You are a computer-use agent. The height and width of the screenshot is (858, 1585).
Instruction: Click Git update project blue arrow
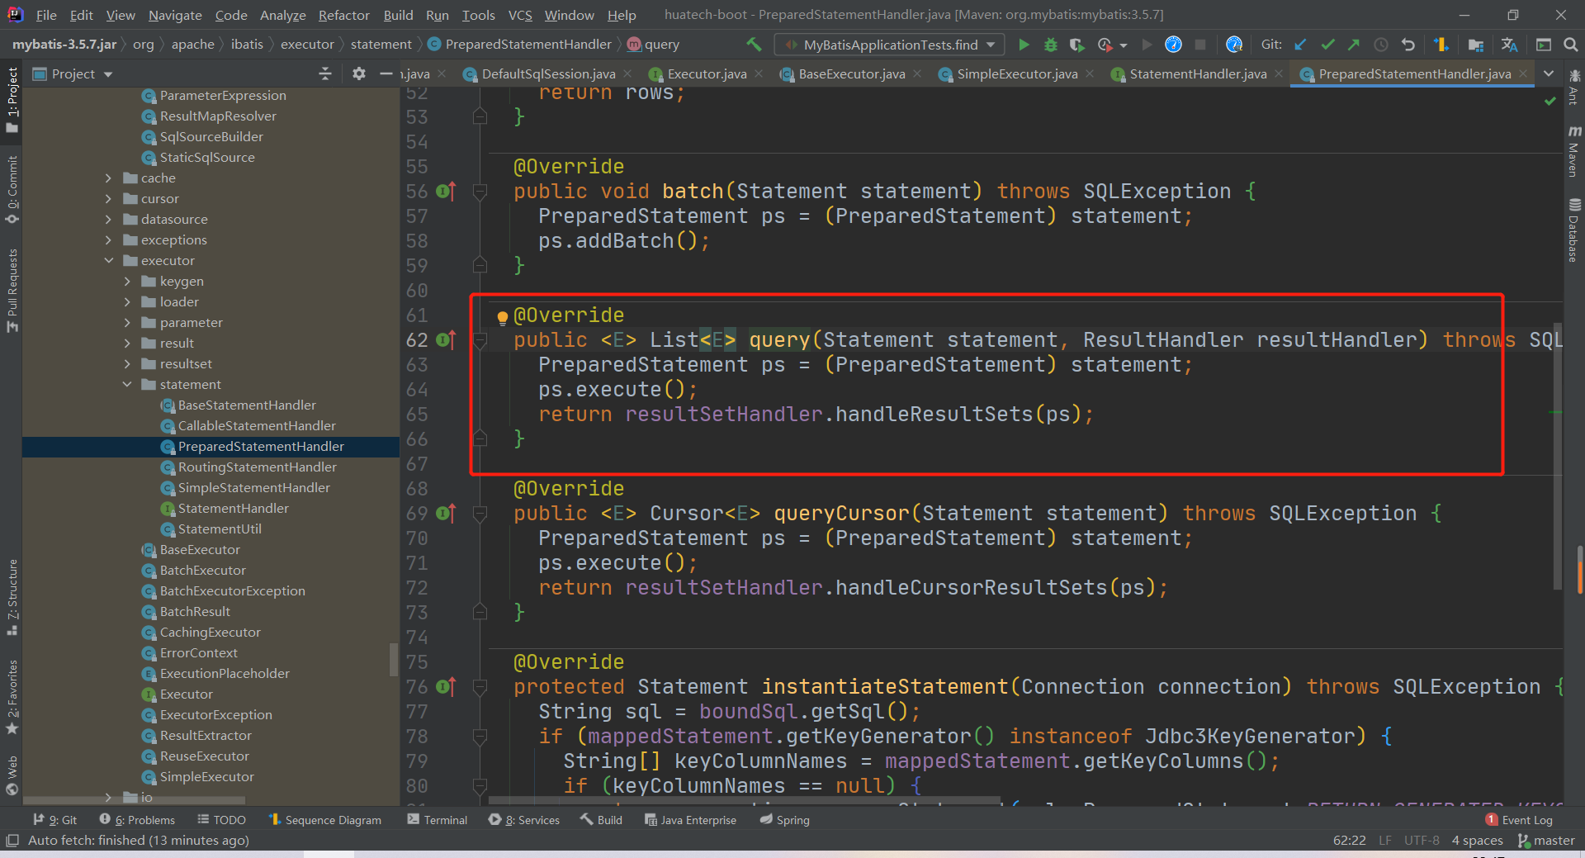point(1300,45)
